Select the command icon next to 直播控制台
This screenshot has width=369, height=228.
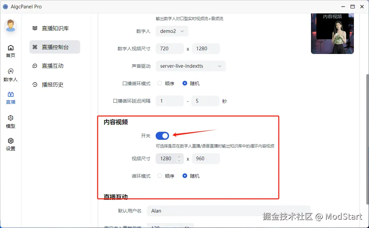(35, 47)
